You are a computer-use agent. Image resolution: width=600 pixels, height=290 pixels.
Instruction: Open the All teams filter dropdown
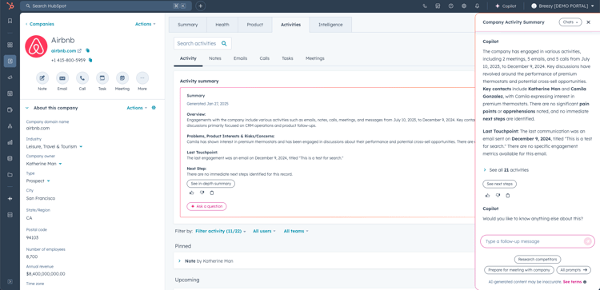296,231
